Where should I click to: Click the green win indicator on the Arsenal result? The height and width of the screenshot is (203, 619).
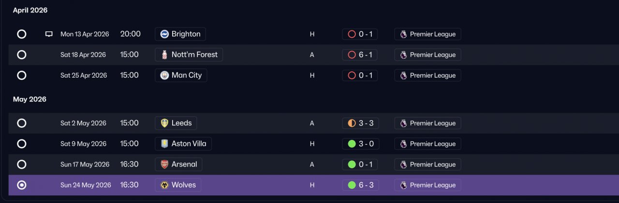click(x=352, y=165)
